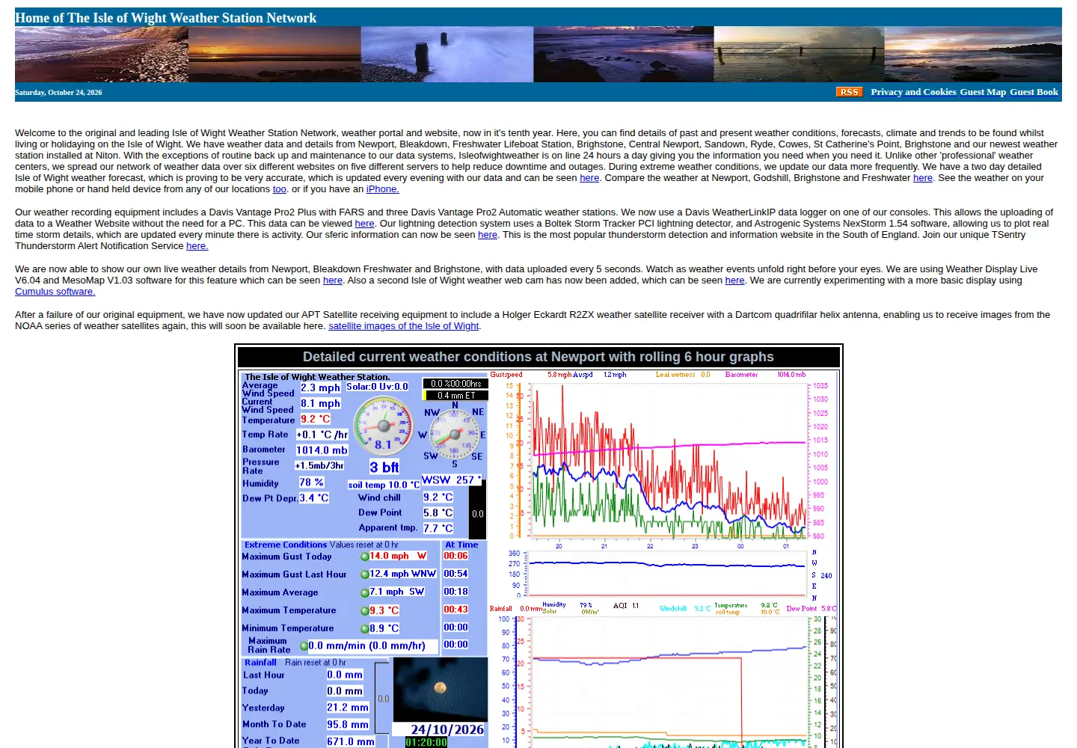
Task: Click the date text 'Saturday, October 24, 2026'
Action: tap(58, 93)
